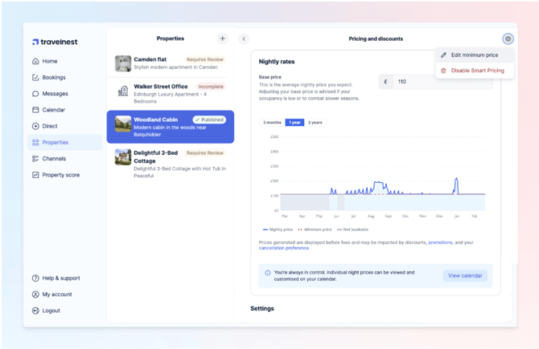
Task: Go back with the chevron button
Action: [x=244, y=39]
